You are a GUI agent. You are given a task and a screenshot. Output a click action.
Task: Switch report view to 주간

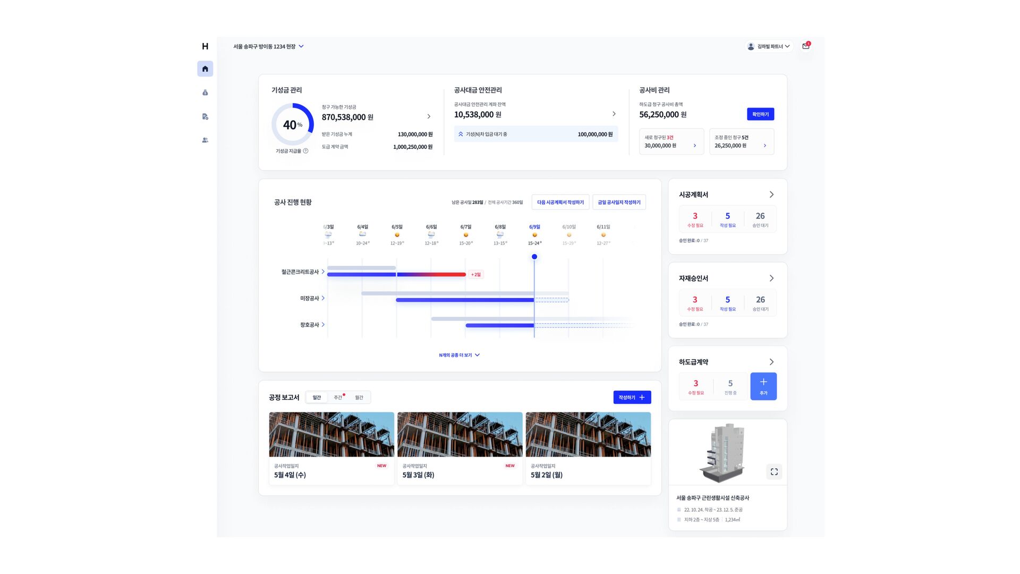click(x=338, y=398)
